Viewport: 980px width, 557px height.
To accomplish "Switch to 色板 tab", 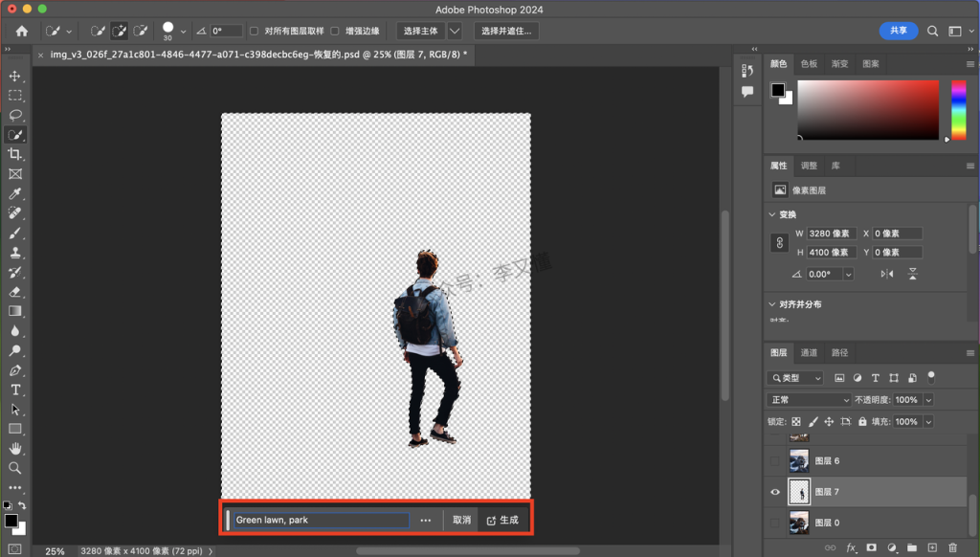I will (809, 64).
